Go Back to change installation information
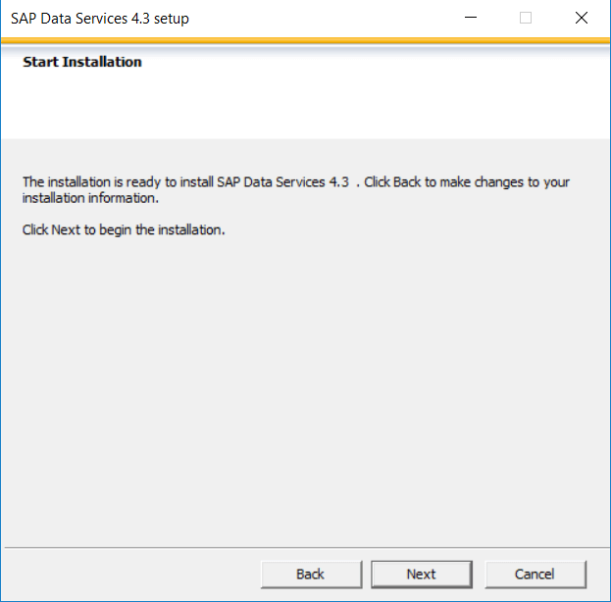 coord(311,574)
